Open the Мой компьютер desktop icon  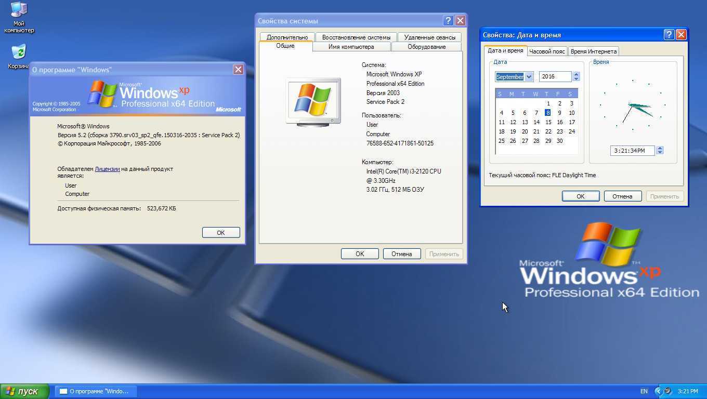(x=19, y=17)
